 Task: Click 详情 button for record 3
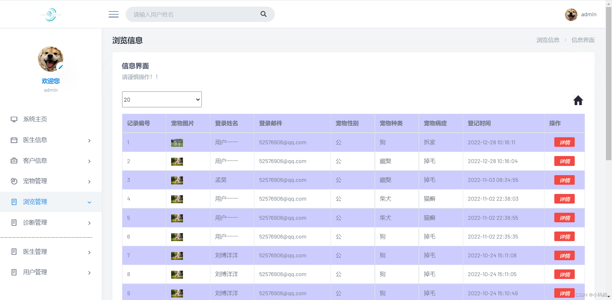565,180
